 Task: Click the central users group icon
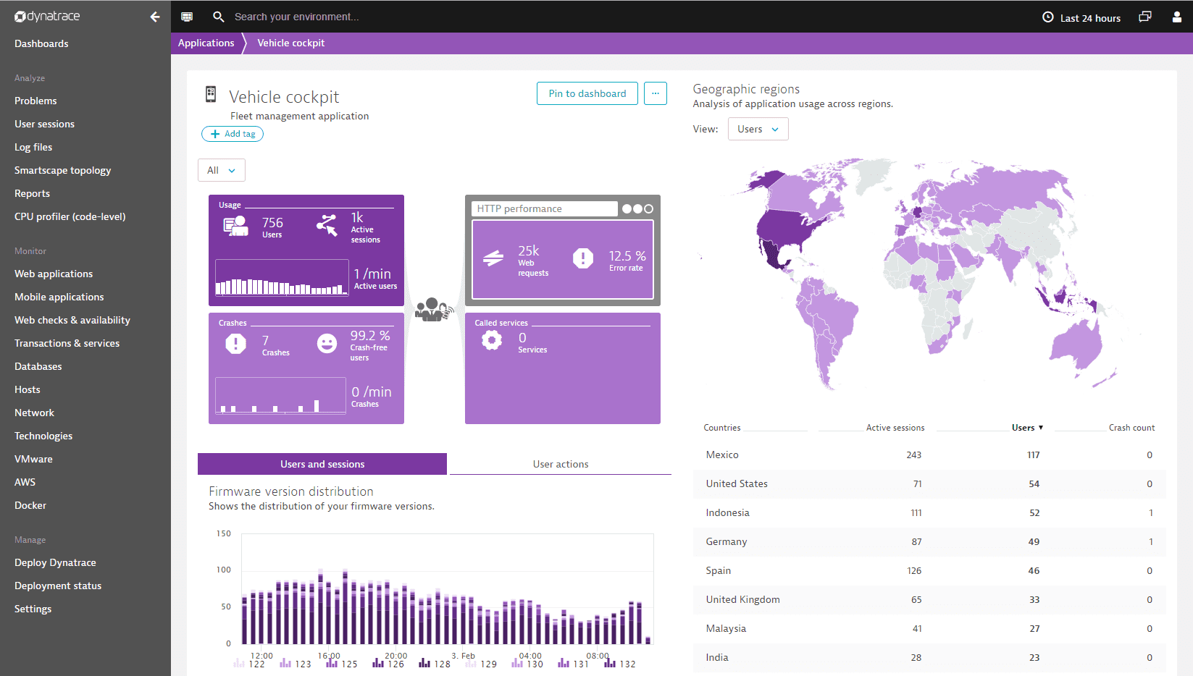coord(434,310)
